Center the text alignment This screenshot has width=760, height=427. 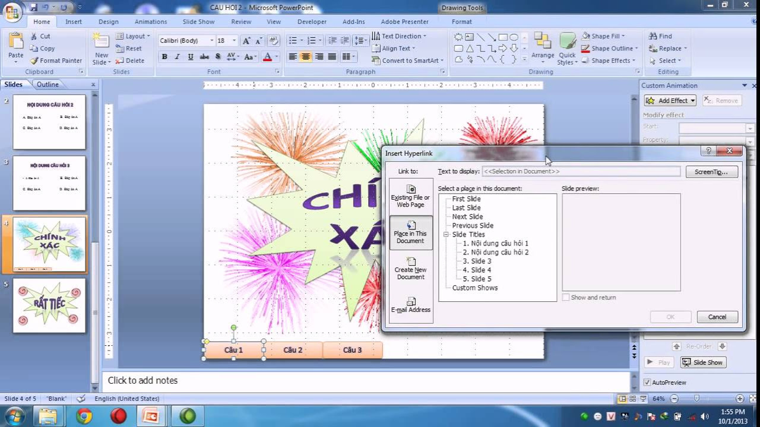pos(306,57)
